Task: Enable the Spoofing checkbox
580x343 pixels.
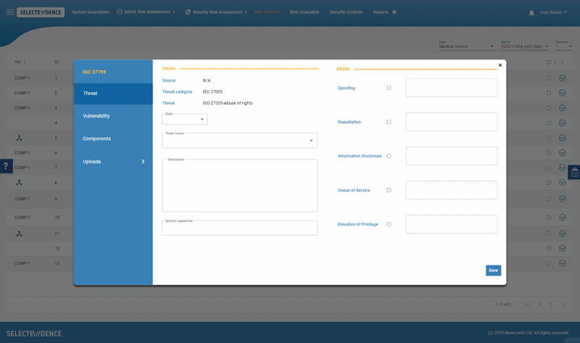Action: 389,88
